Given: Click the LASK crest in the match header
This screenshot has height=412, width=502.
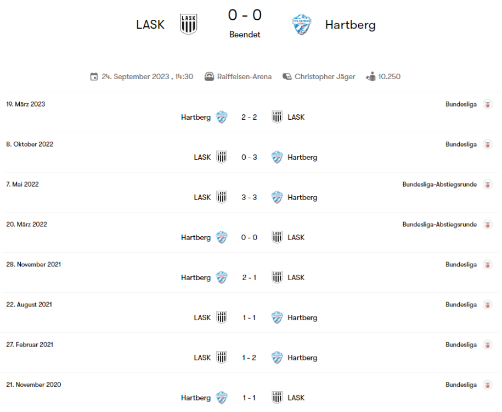Looking at the screenshot, I should click(188, 24).
